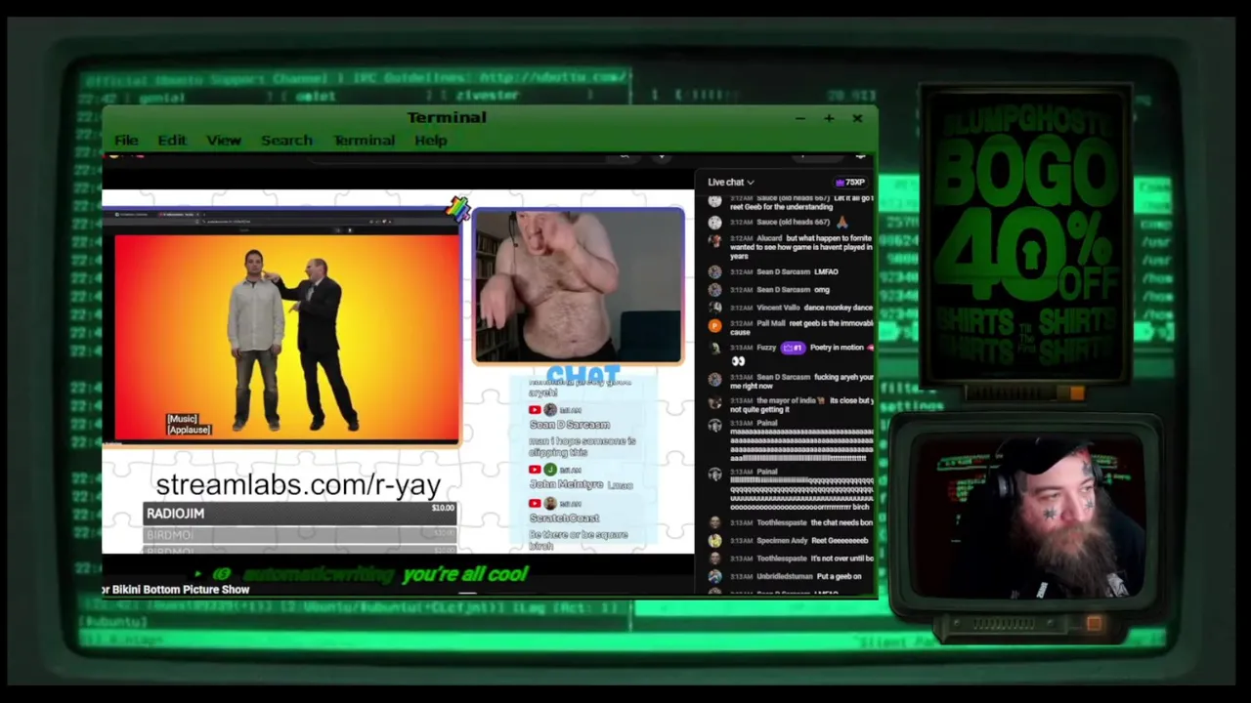Click Unbridledstuman's chat avatar
Viewport: 1251px width, 703px height.
pyautogui.click(x=714, y=576)
